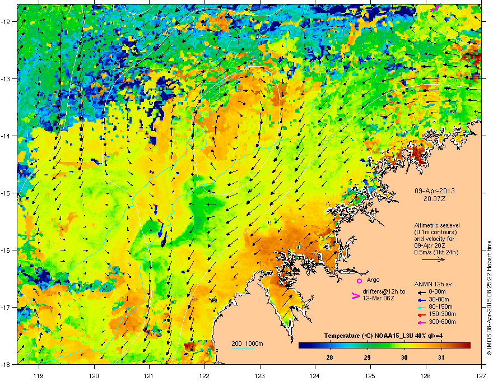Click the longitude axis label 123

click(260, 375)
